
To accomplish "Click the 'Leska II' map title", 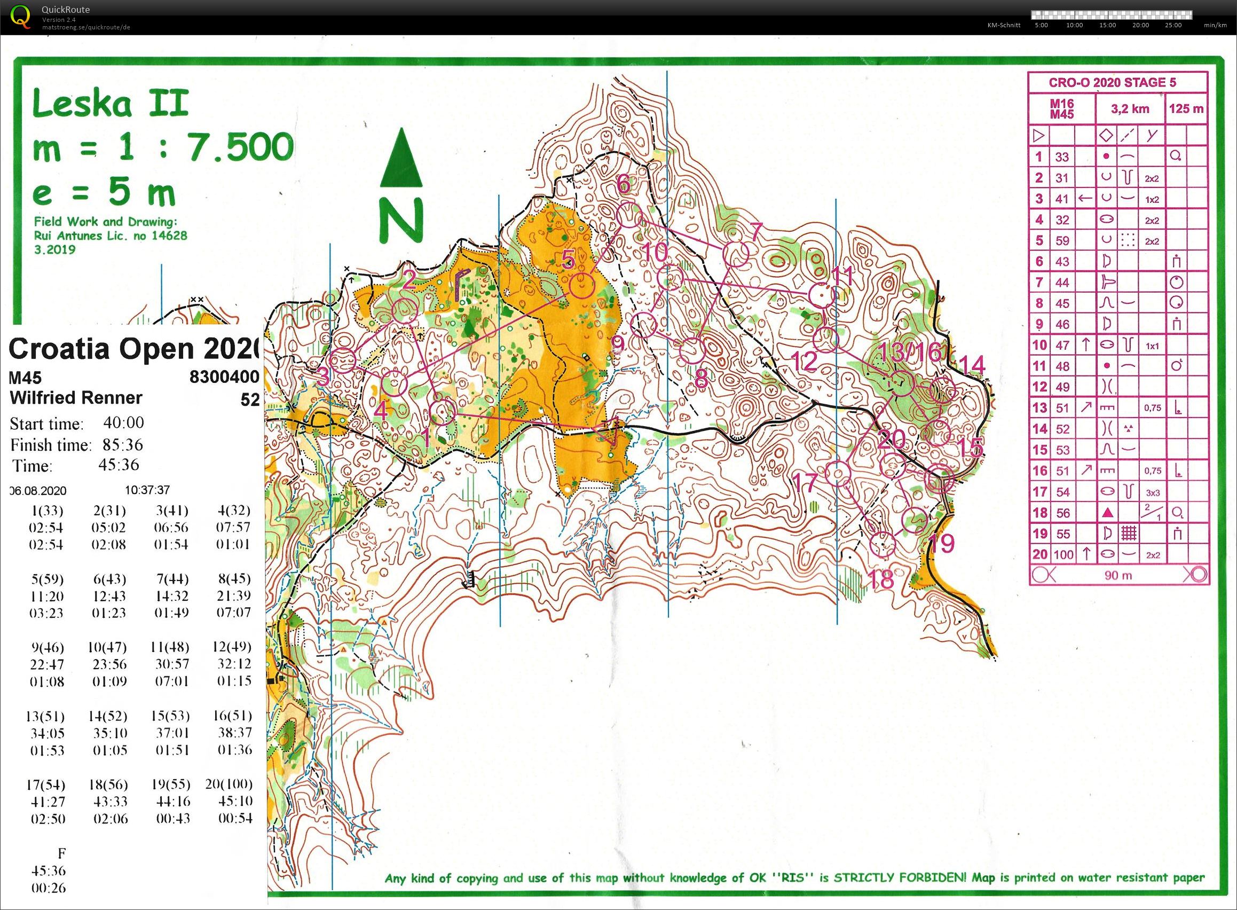I will [111, 104].
